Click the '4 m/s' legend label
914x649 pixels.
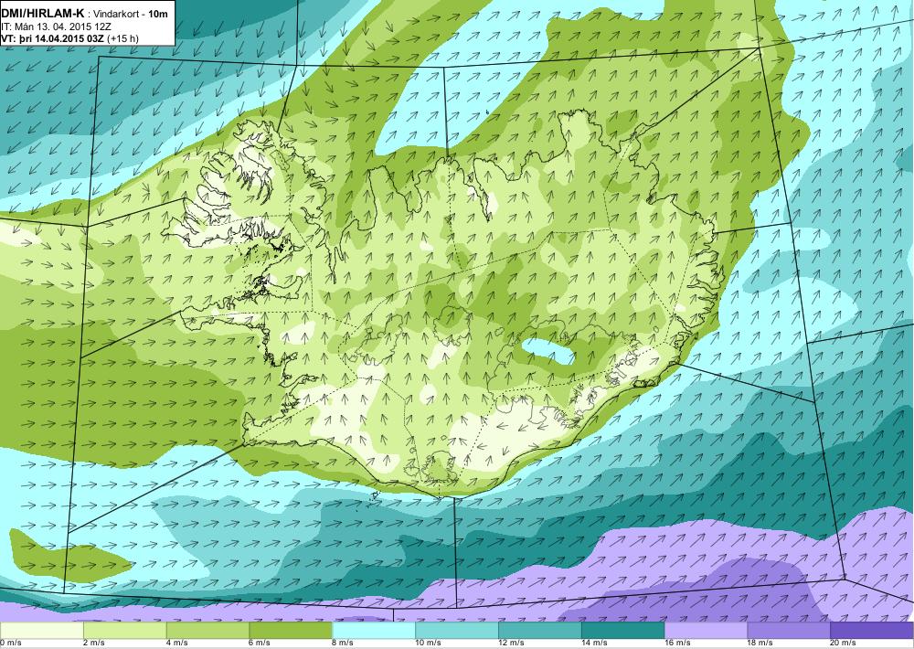177,644
